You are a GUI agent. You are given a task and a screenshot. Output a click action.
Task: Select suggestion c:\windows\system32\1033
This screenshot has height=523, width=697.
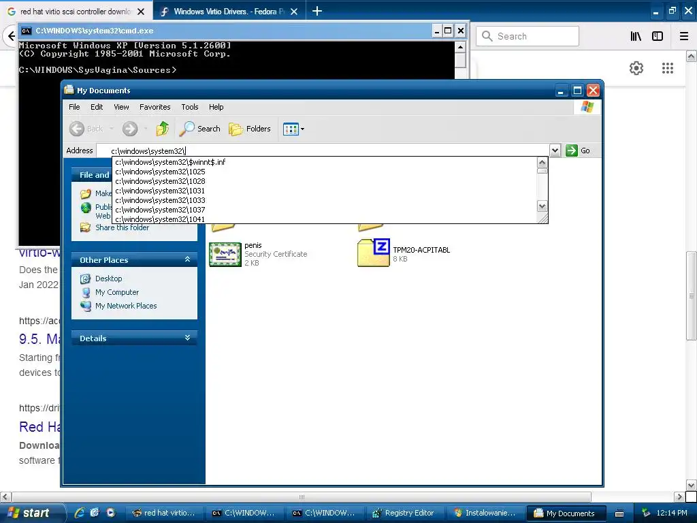[325, 200]
